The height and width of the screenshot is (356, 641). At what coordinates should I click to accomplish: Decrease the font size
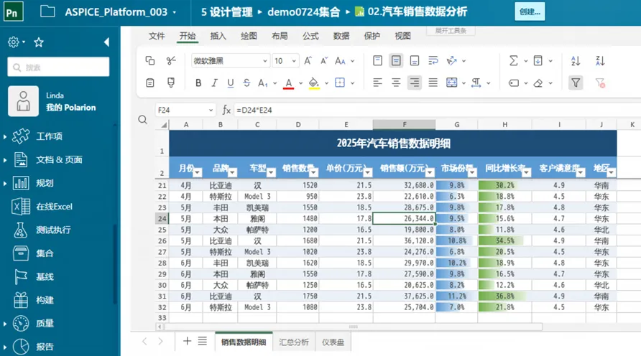(324, 61)
